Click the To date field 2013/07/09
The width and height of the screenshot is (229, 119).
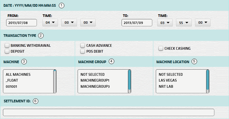coord(136,23)
